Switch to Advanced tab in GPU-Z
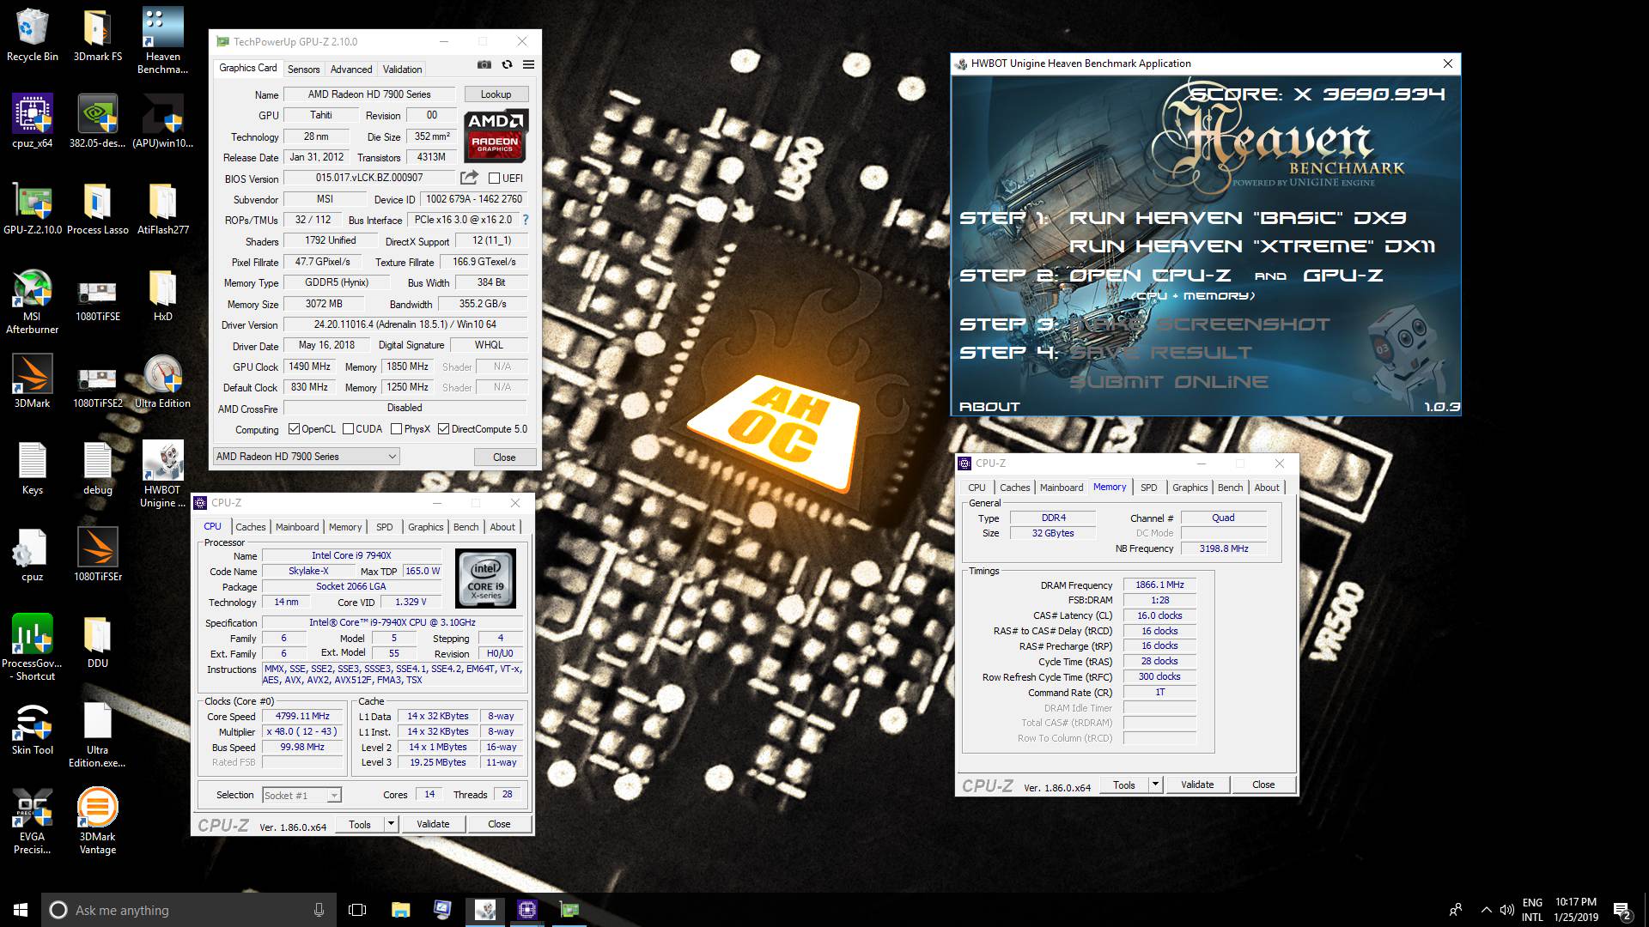This screenshot has height=927, width=1649. [x=351, y=70]
